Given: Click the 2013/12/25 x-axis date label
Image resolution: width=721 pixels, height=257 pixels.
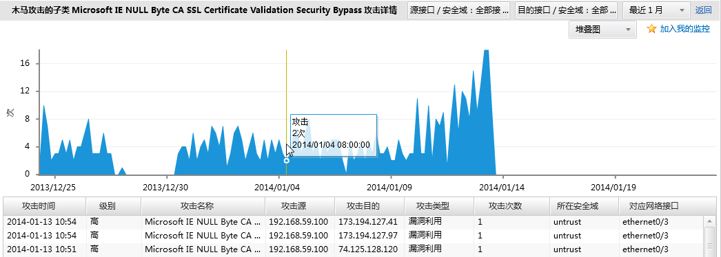Looking at the screenshot, I should [53, 188].
